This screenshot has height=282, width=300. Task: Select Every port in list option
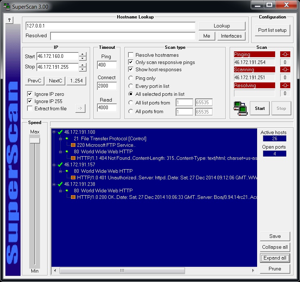(x=131, y=86)
